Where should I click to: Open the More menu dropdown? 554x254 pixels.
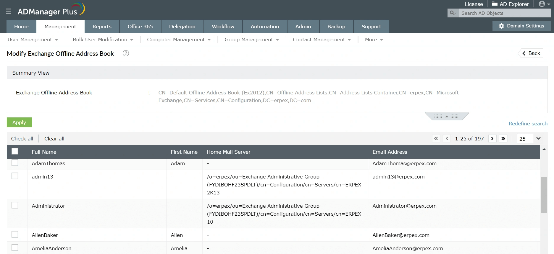[374, 40]
